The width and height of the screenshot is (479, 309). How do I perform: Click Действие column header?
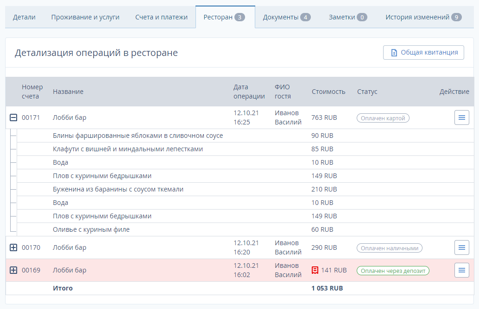454,92
